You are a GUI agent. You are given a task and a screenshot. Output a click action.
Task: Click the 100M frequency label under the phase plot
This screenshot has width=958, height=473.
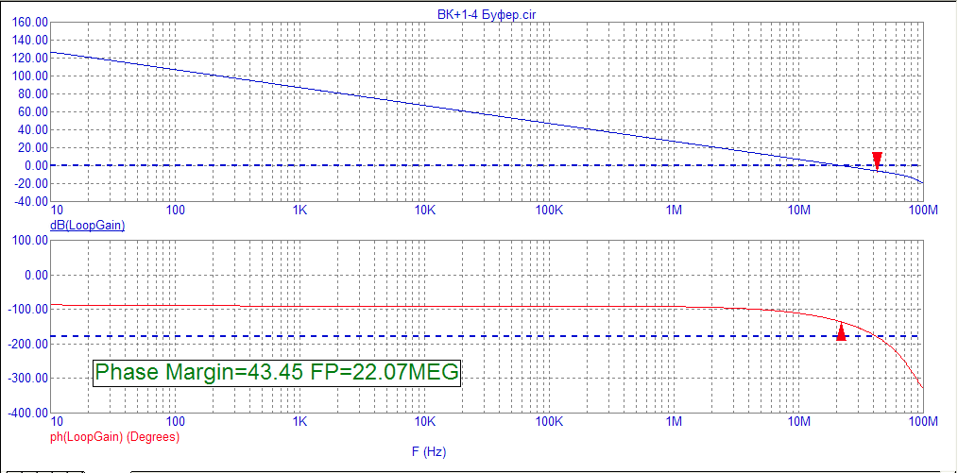pyautogui.click(x=922, y=422)
